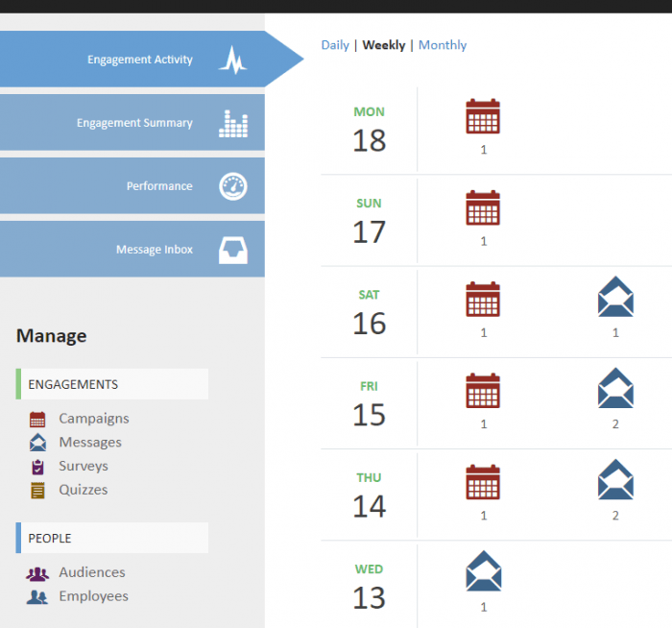
Task: Click the Performance gauge icon
Action: pyautogui.click(x=233, y=186)
